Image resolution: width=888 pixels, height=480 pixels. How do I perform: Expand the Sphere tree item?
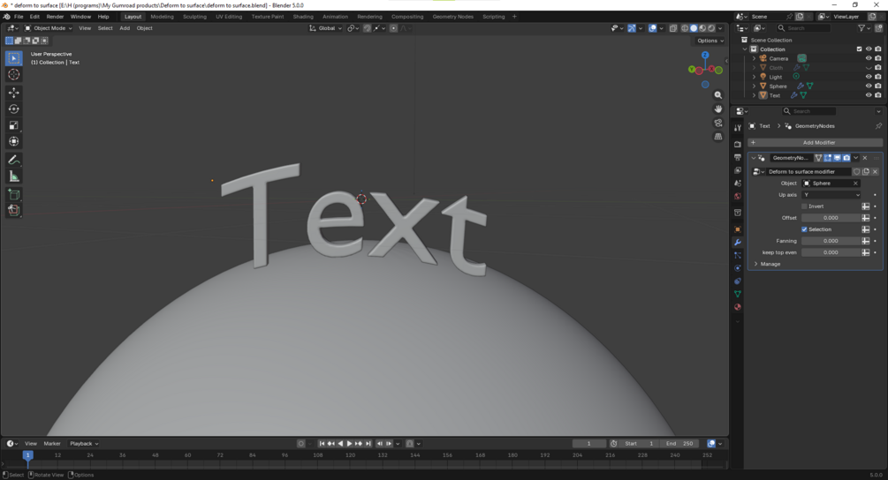754,86
